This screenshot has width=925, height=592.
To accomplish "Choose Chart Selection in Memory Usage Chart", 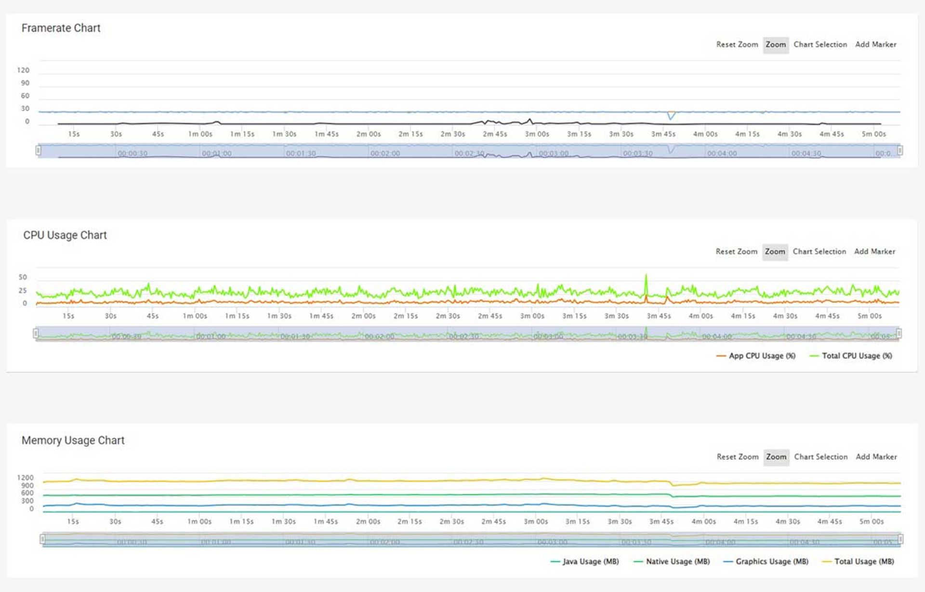I will tap(820, 457).
